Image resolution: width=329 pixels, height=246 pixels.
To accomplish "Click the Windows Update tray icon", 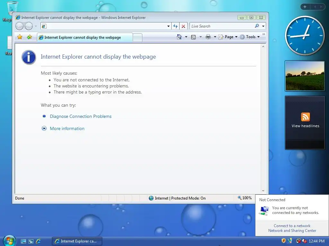I will click(x=289, y=241).
